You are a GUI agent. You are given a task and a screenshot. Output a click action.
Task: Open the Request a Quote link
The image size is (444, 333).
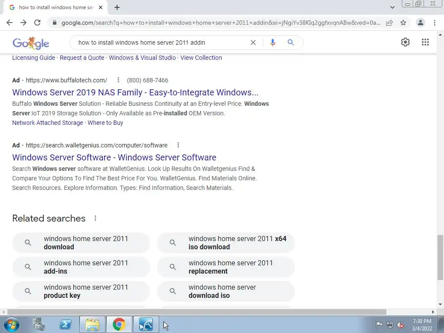pos(82,58)
